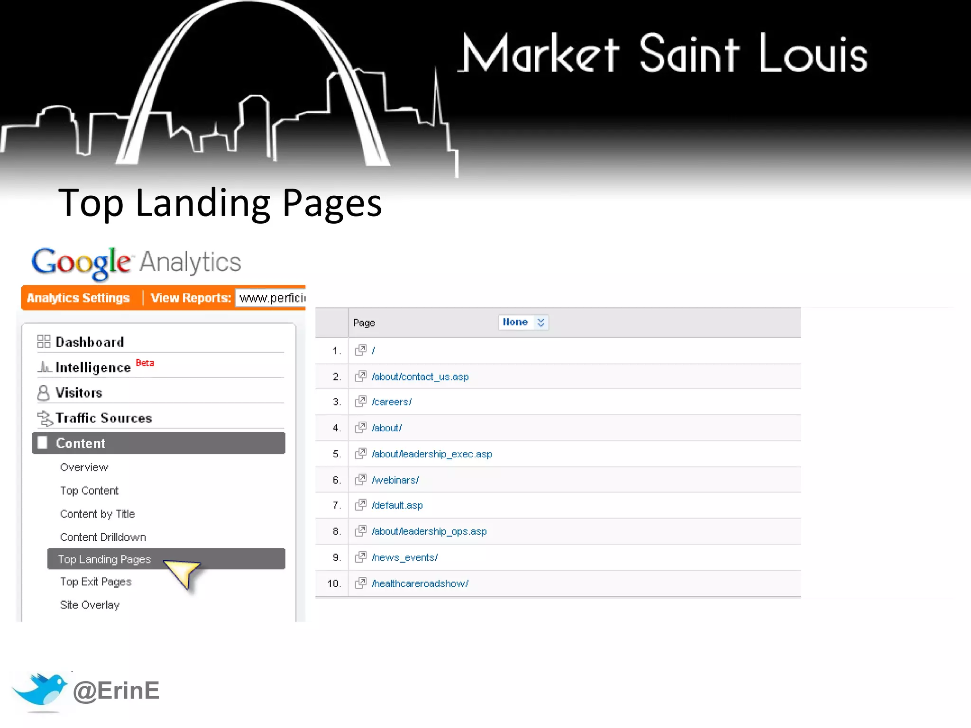
Task: Open /news_events/ link
Action: coord(404,557)
